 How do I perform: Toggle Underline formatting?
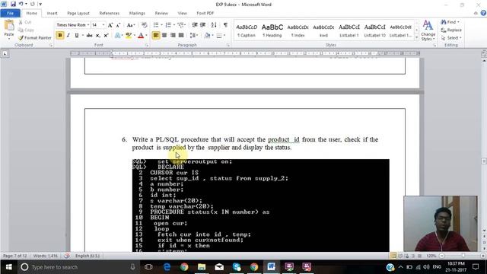click(76, 36)
